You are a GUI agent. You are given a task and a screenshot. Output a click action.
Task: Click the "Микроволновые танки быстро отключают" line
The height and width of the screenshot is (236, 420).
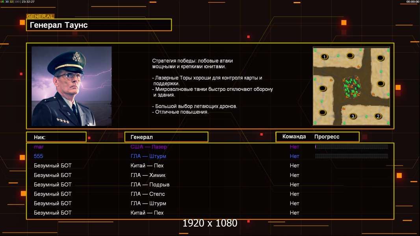[x=212, y=89]
